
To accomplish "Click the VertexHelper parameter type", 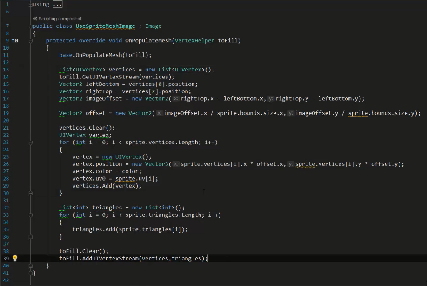I will point(194,40).
